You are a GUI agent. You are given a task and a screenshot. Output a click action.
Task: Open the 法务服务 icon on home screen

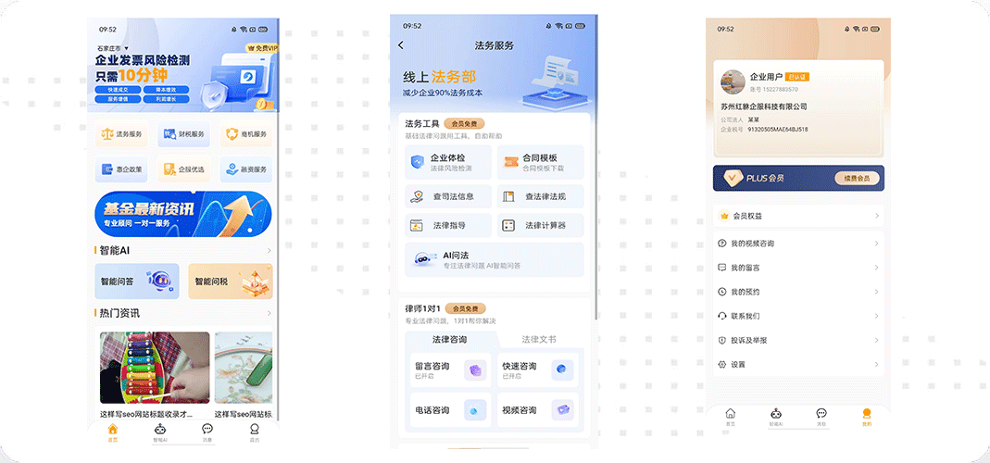pos(121,134)
